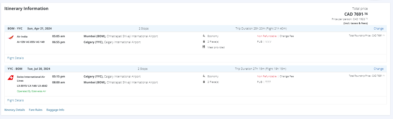The image size is (393, 119).
Task: Click Change Fee on the Swiss flight
Action: pyautogui.click(x=286, y=76)
